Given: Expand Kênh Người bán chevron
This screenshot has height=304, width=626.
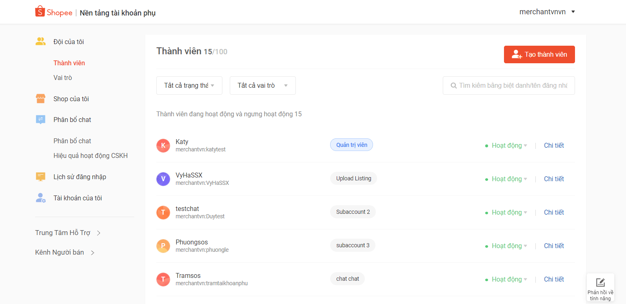Looking at the screenshot, I should tap(93, 253).
